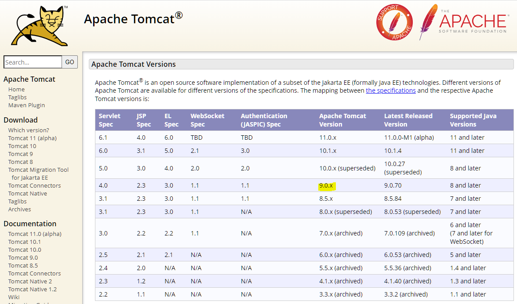Click the 5 and later Java cell
The height and width of the screenshot is (304, 517).
pos(465,255)
